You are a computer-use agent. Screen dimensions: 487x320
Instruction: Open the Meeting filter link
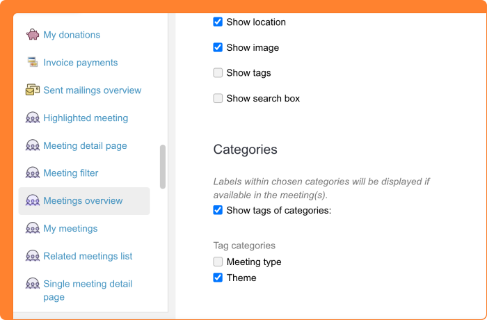click(71, 173)
